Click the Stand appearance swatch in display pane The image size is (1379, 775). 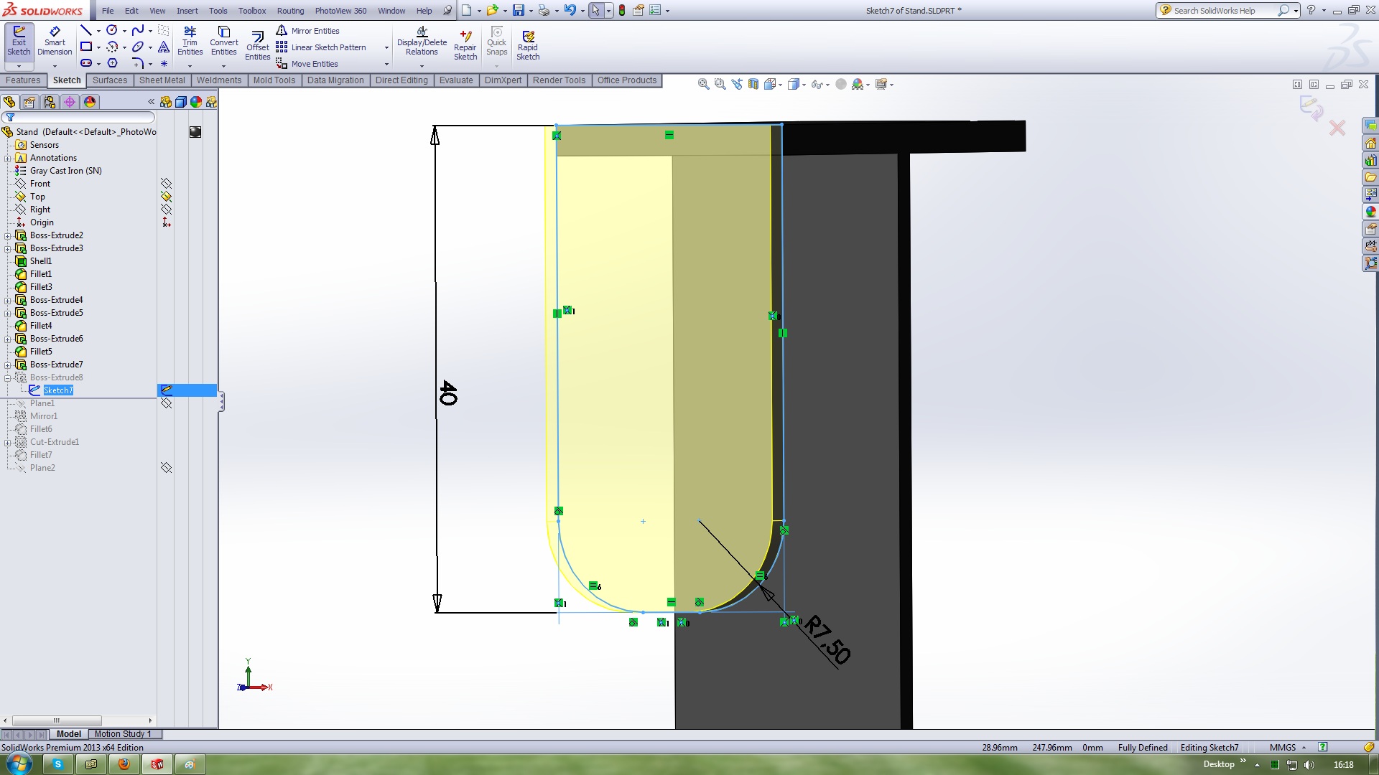[195, 132]
